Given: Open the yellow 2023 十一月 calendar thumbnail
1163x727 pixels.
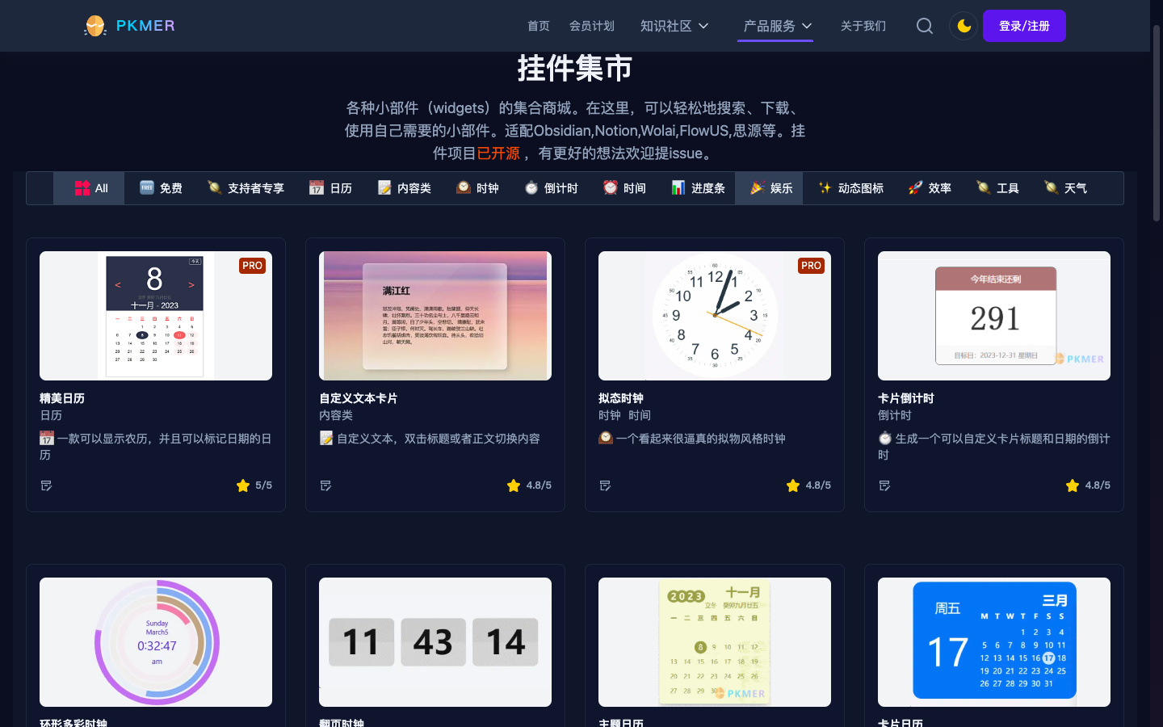Looking at the screenshot, I should tap(715, 642).
